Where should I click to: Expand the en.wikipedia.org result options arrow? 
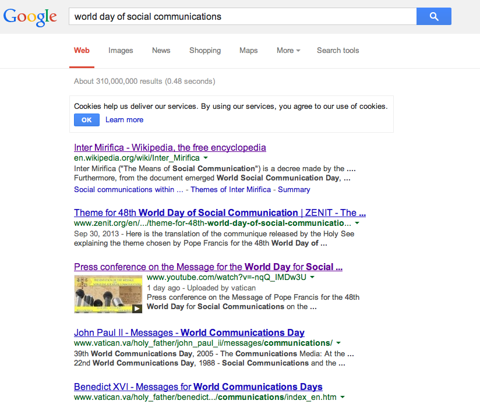point(206,158)
